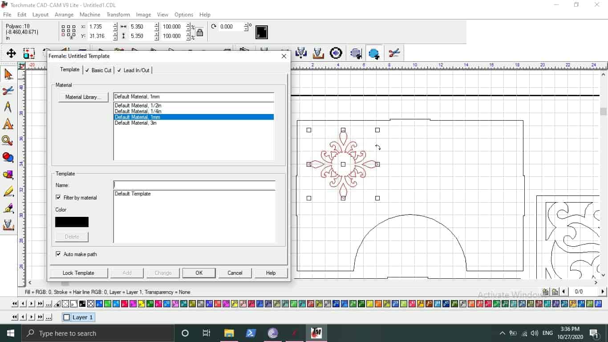Toggle the Auto make path checkbox
Viewport: 608px width, 342px height.
pyautogui.click(x=58, y=254)
